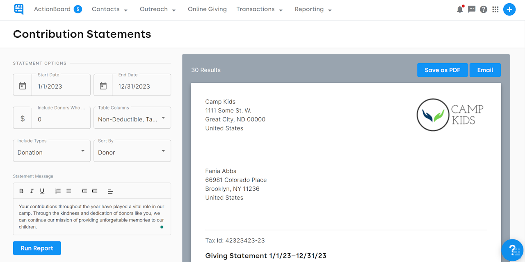Save the contribution statement as PDF
Image resolution: width=525 pixels, height=262 pixels.
(x=442, y=70)
